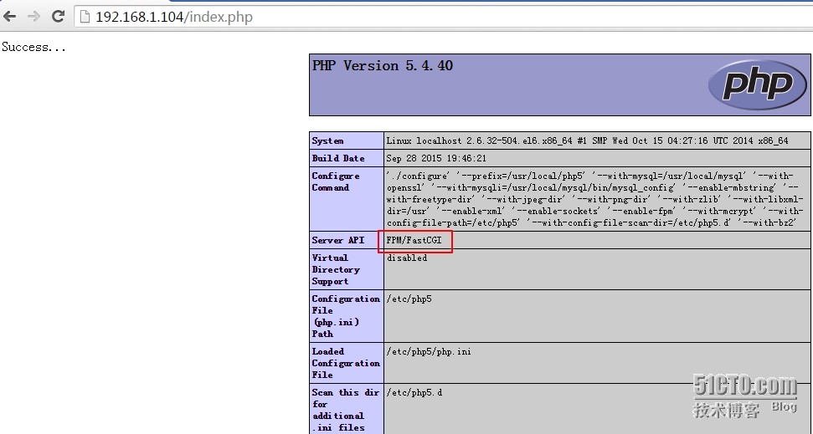Select the '/etc/php5/php.ini' value
Viewport: 813px width, 434px height.
pos(429,352)
